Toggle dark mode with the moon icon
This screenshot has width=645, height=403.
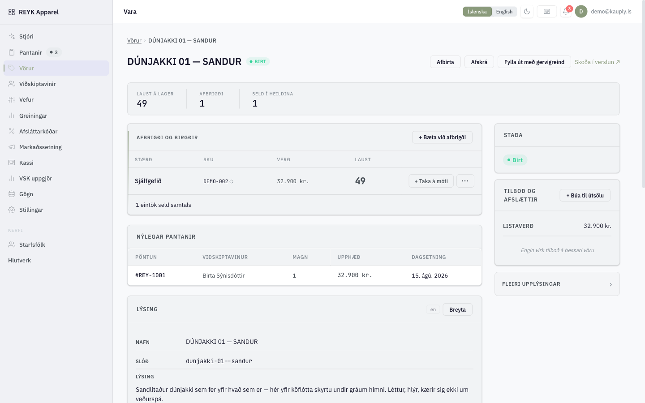coord(527,12)
